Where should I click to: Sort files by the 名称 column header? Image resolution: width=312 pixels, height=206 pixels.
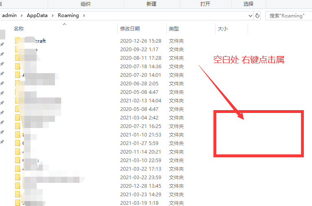coord(19,29)
